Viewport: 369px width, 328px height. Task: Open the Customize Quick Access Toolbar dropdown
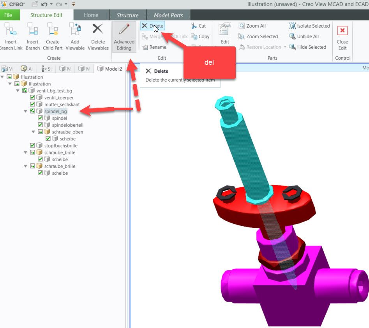[x=73, y=4]
